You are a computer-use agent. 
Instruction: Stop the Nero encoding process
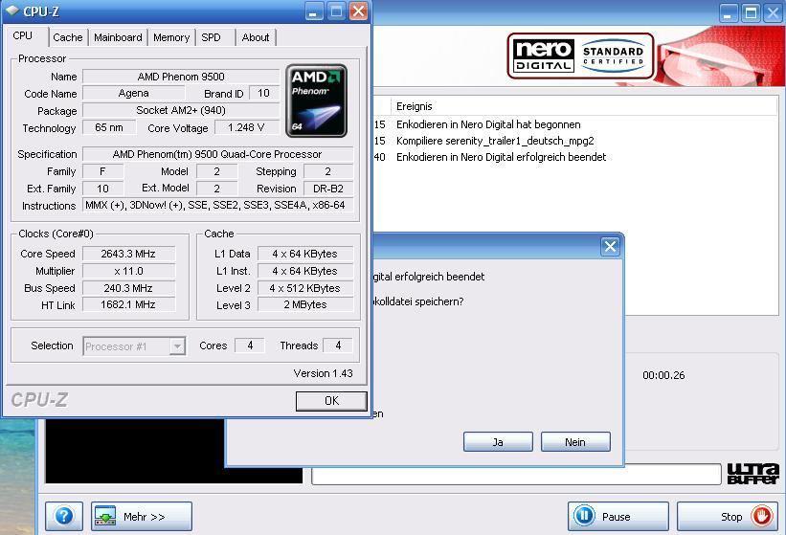(x=728, y=516)
